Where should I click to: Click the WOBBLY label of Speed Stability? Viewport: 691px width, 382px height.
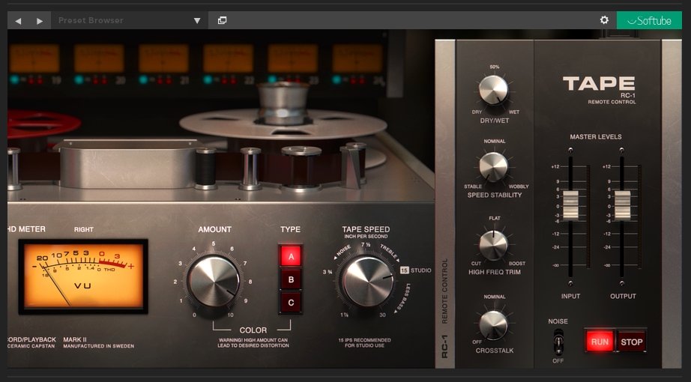point(519,187)
